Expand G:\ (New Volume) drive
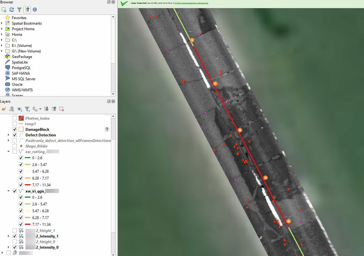This screenshot has height=256, width=364. click(2, 51)
